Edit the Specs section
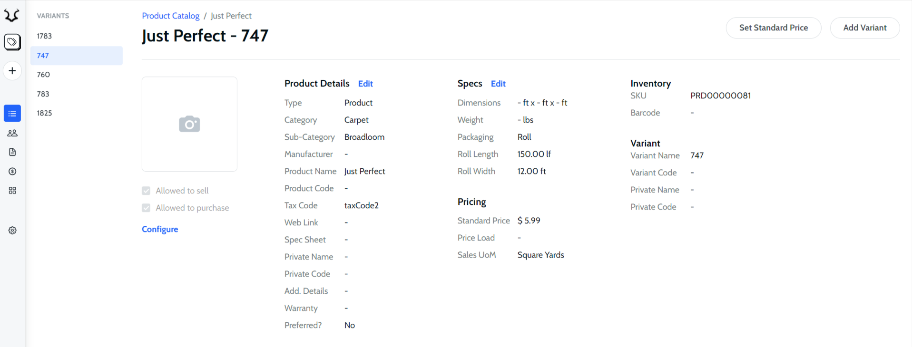This screenshot has width=912, height=347. tap(498, 84)
